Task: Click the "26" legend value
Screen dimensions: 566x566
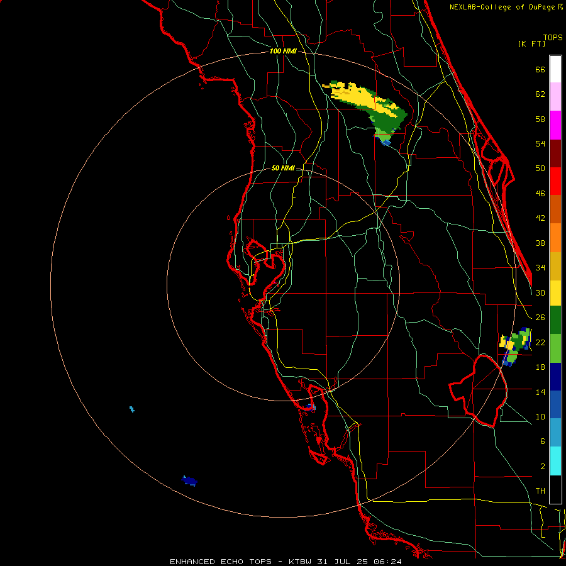Action: point(540,318)
